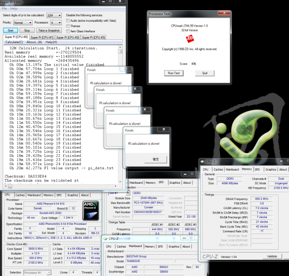Click the scroll-down arrow in Super PI log
Image resolution: width=289 pixels, height=276 pixels.
[120, 182]
